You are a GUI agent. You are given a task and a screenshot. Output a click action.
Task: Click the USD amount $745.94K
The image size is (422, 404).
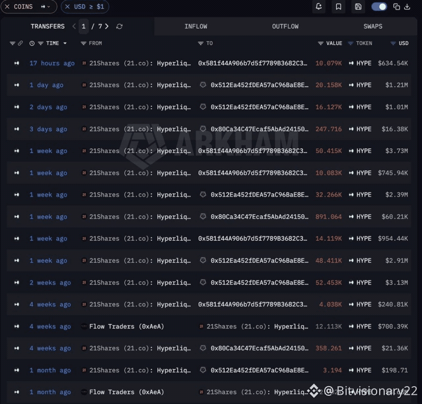coord(392,173)
